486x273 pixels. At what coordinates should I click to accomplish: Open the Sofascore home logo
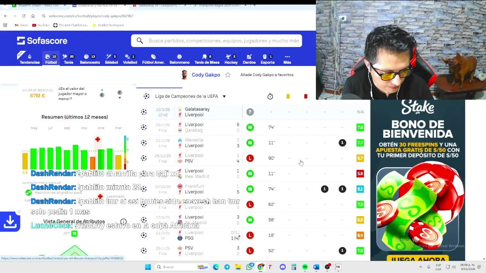tap(42, 41)
